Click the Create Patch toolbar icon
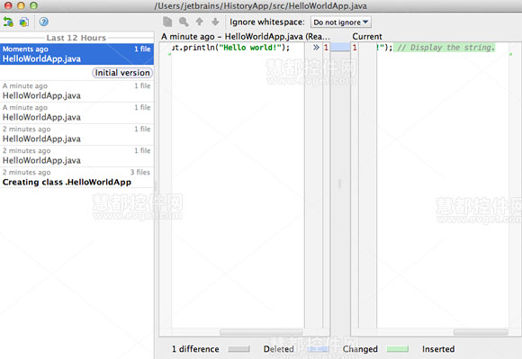The image size is (522, 359). [24, 22]
